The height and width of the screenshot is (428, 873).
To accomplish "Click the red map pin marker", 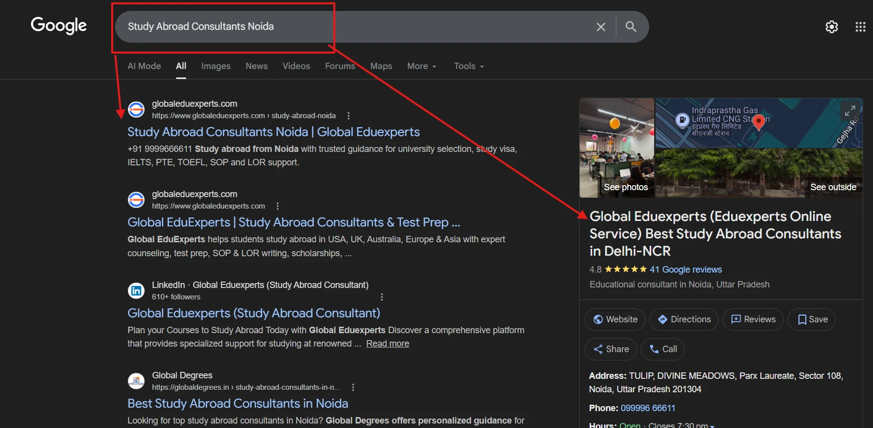I will (x=758, y=122).
